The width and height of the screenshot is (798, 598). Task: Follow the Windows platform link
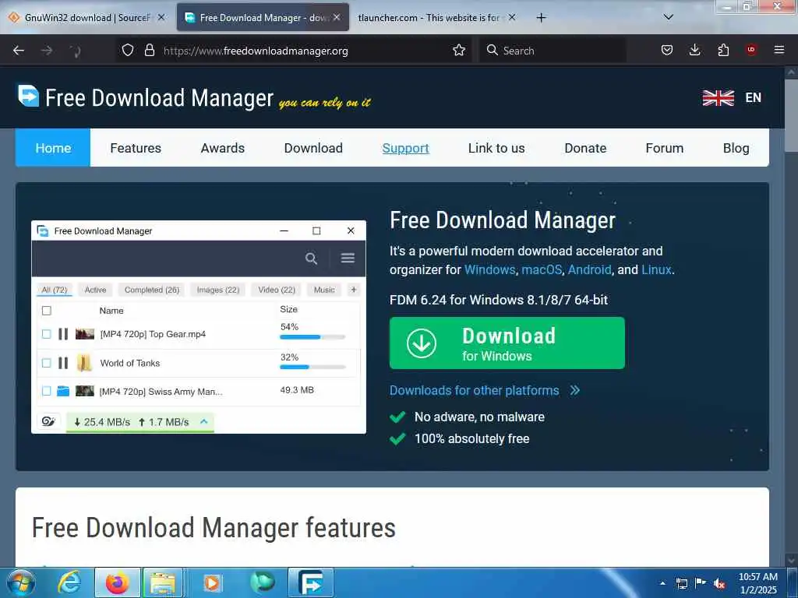489,269
